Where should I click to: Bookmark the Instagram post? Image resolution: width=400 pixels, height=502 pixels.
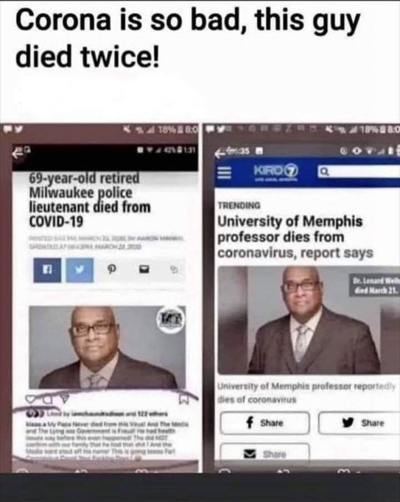tap(184, 399)
